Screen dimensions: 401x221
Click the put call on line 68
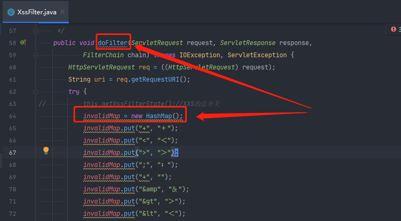(129, 165)
